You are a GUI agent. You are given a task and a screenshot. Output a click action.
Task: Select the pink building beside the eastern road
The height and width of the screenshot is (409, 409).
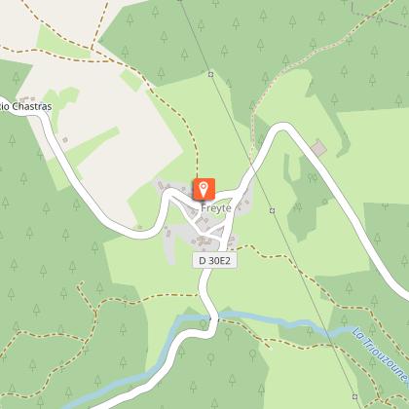[318, 148]
